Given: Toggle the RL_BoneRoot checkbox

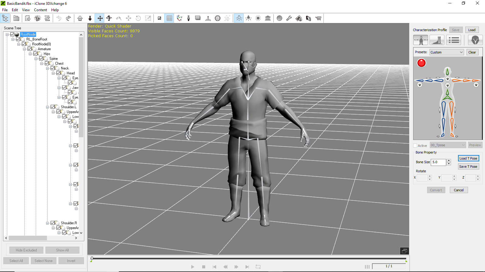Looking at the screenshot, I should pos(18,39).
